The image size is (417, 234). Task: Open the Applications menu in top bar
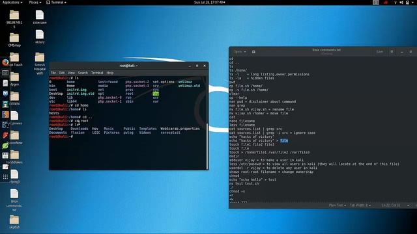12,3
